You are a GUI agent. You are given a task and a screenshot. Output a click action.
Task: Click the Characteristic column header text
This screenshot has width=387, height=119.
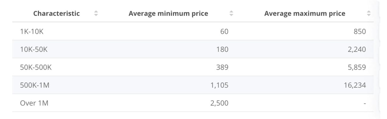coord(57,13)
